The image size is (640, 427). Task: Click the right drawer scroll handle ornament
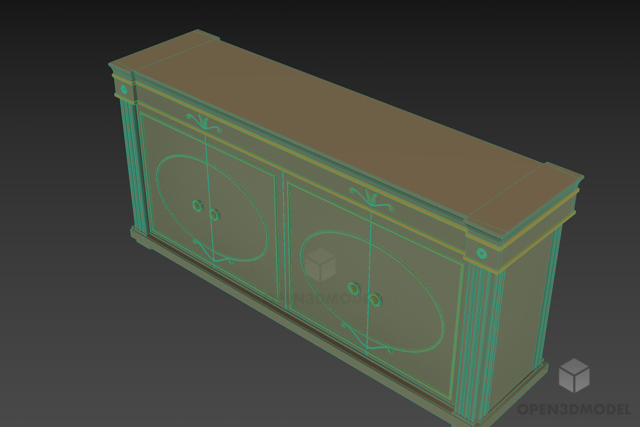click(369, 197)
